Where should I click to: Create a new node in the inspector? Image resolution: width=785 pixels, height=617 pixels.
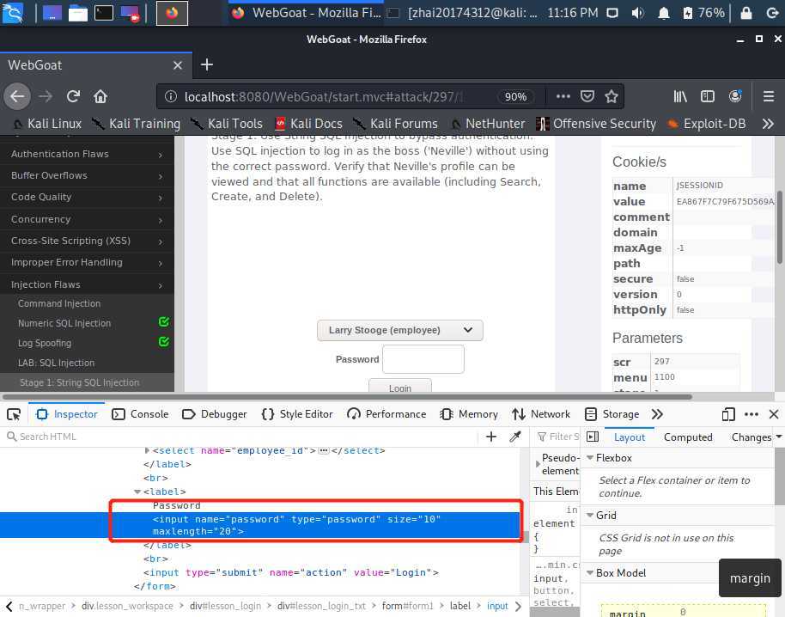(x=491, y=437)
